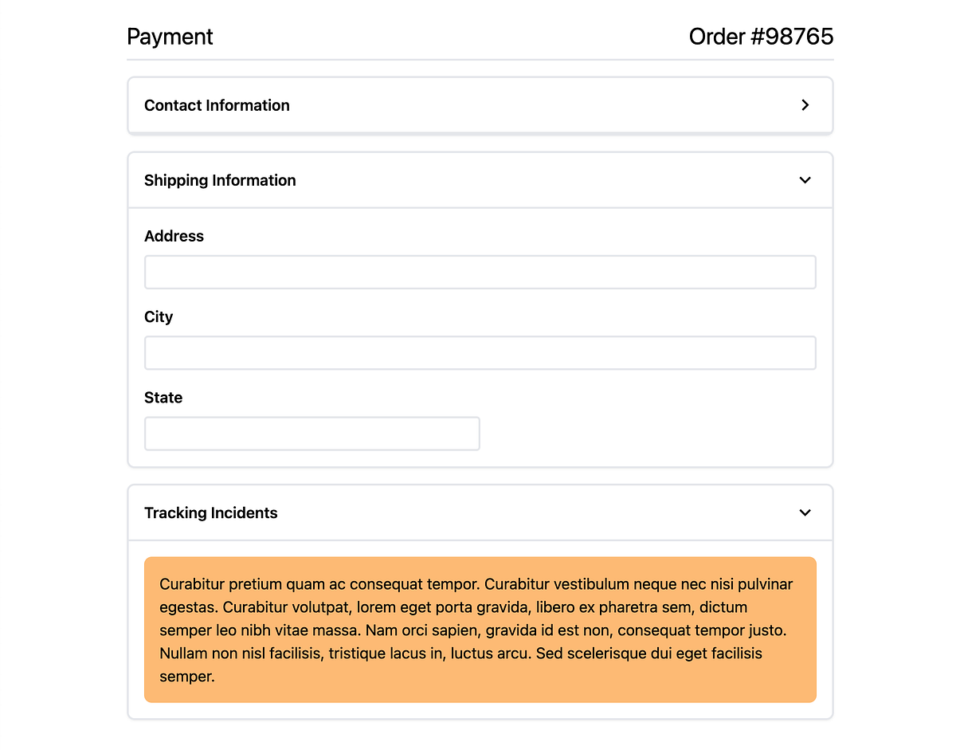Screen dimensions: 956x750
Task: Click the Tracking Incidents card header row
Action: click(x=478, y=512)
